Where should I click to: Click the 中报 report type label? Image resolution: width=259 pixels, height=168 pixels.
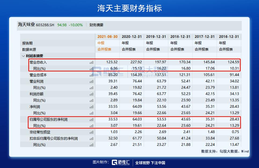101,43
